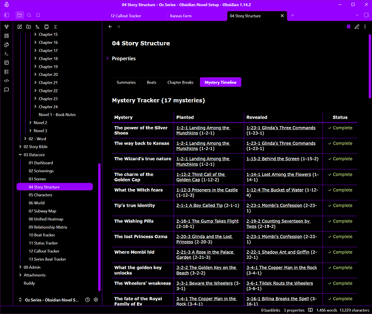The width and height of the screenshot is (372, 314).
Task: Open the 3-6-1 Tiktok Routs the Wheelers link
Action: coord(280,283)
